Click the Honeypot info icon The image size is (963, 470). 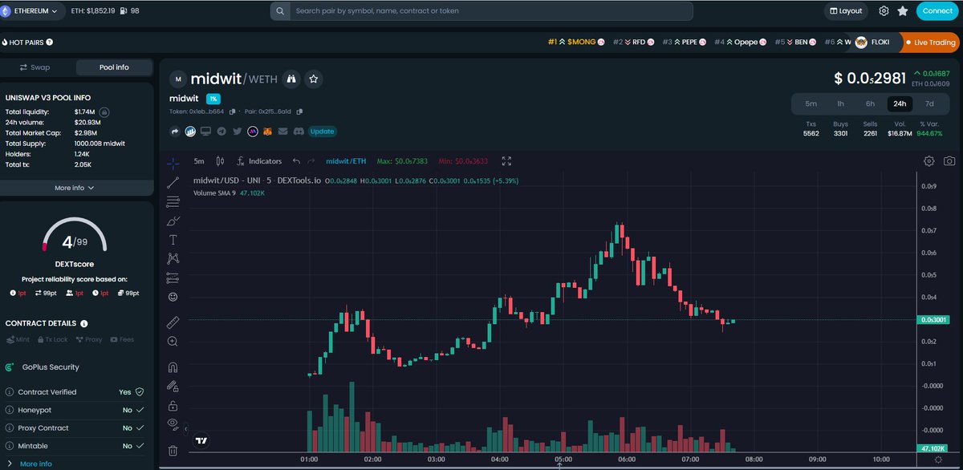coord(10,410)
